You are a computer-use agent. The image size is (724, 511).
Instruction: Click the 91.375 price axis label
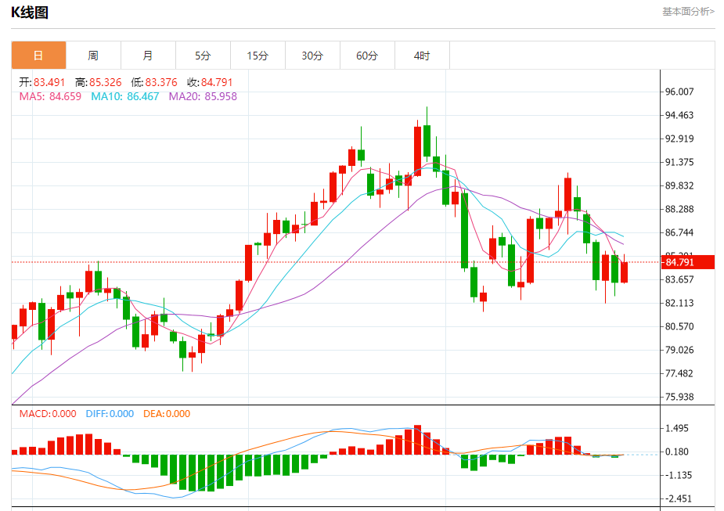coord(679,162)
